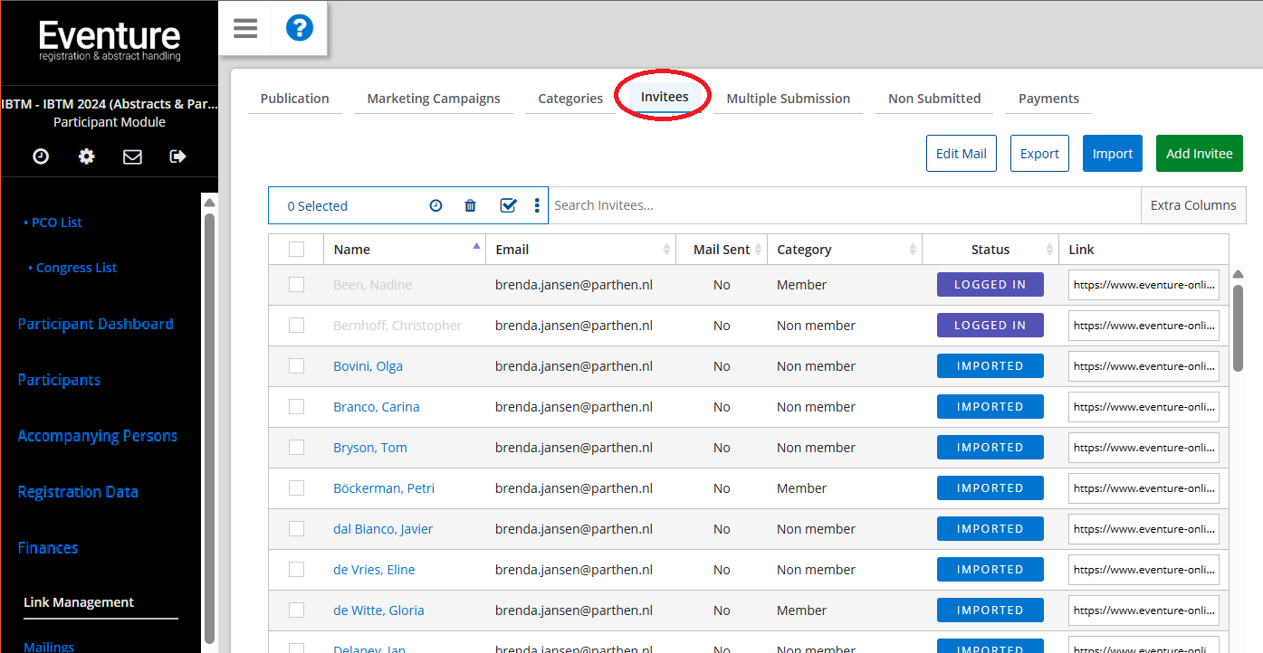Open the three-dot more options menu
The image size is (1263, 653).
537,206
